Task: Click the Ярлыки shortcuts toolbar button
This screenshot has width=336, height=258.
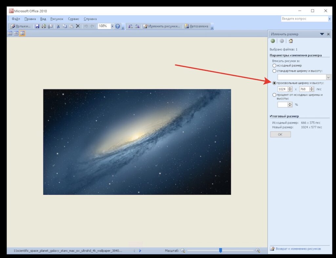Action: (x=21, y=26)
